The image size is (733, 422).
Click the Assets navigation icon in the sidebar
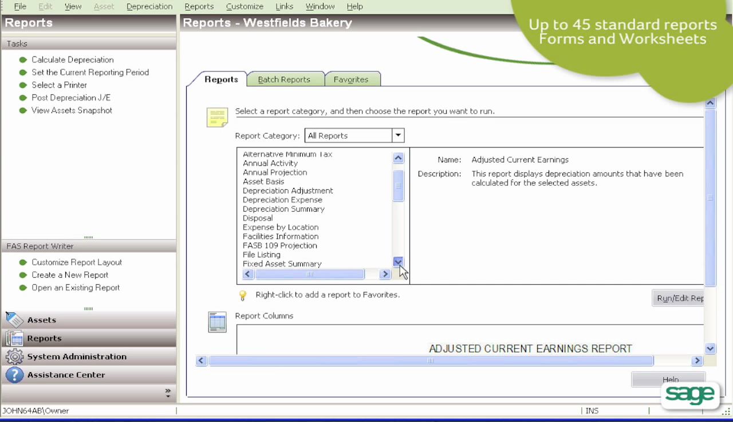pyautogui.click(x=14, y=320)
